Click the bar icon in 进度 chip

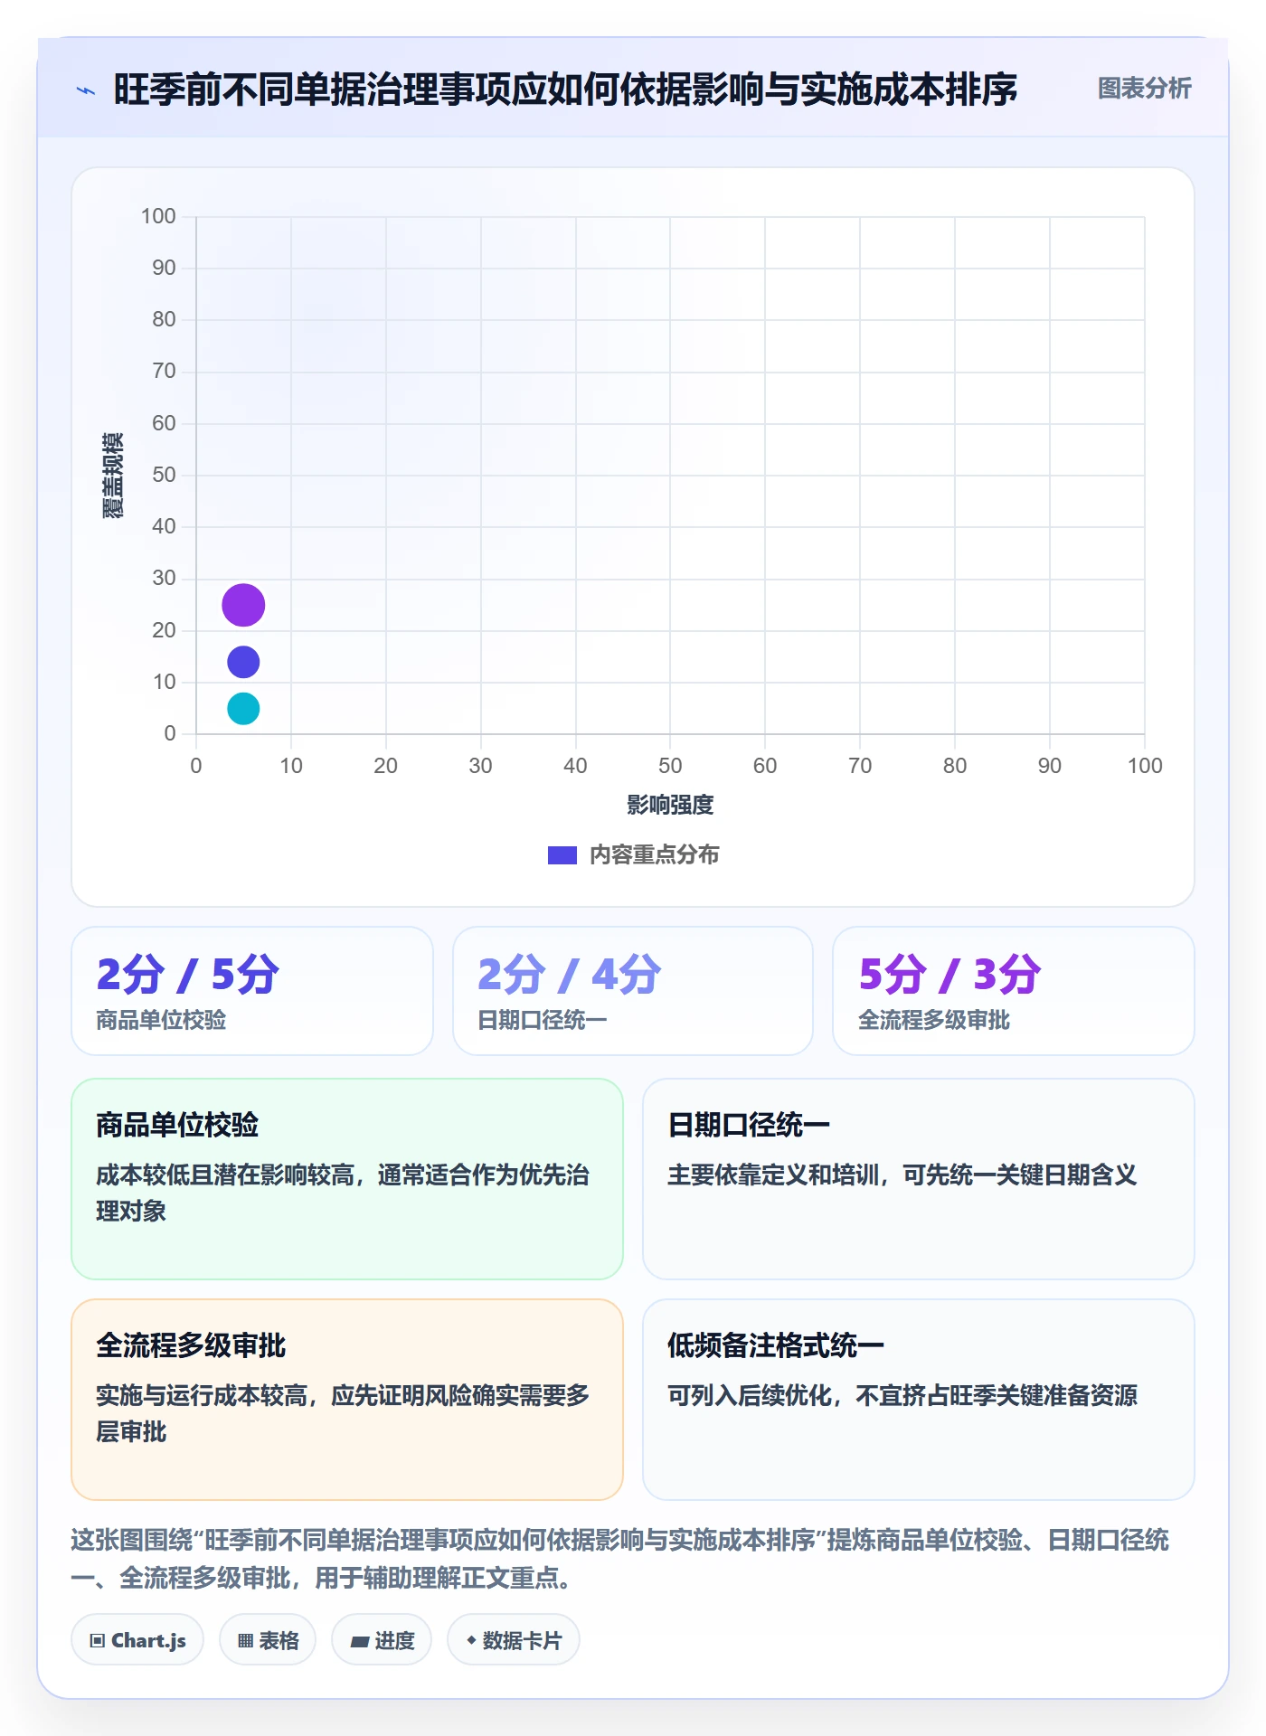point(360,1642)
